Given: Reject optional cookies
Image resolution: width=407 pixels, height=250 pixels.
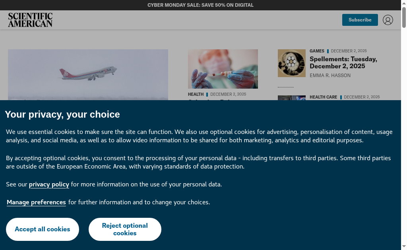Looking at the screenshot, I should [x=125, y=229].
